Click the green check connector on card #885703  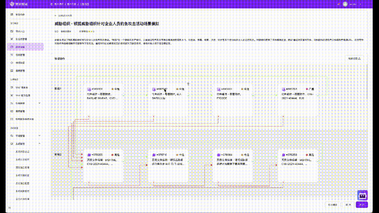click(x=318, y=95)
